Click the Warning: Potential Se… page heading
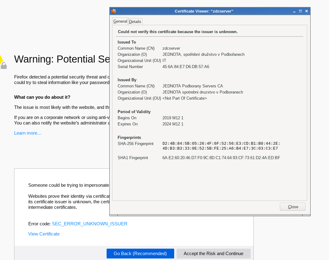329x260 pixels. coord(62,59)
